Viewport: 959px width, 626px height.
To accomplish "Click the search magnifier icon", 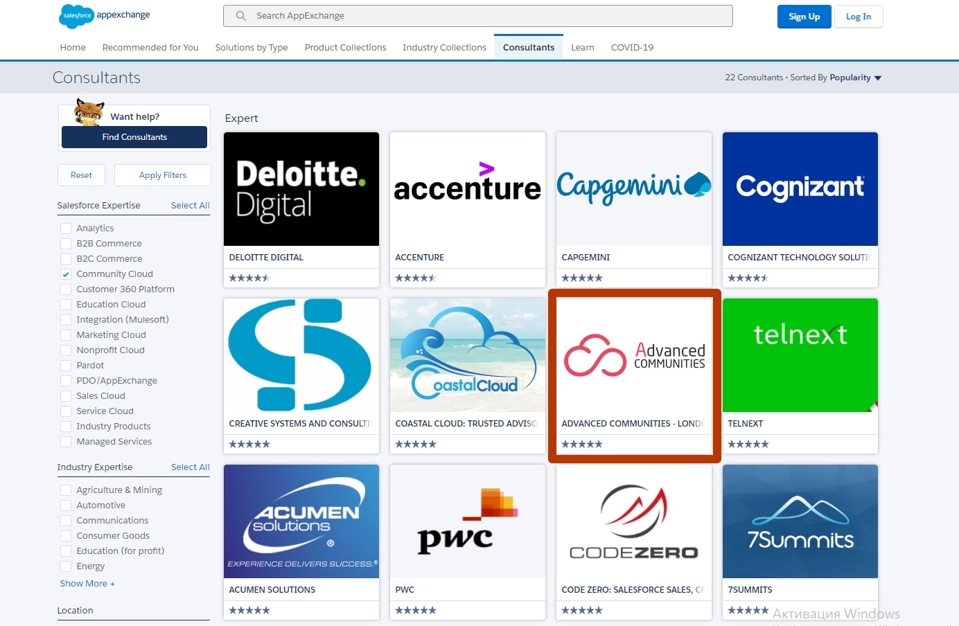I will [x=239, y=15].
